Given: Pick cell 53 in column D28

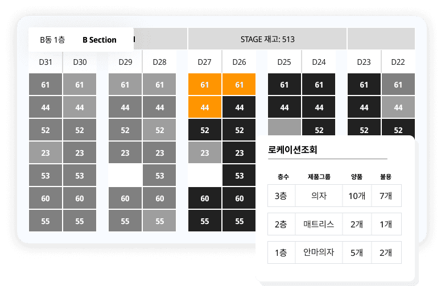Looking at the screenshot, I should pos(159,175).
